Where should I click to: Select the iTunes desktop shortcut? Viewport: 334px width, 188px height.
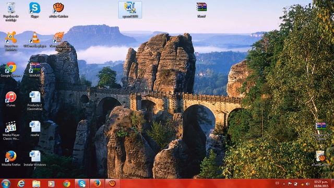[x=11, y=99]
